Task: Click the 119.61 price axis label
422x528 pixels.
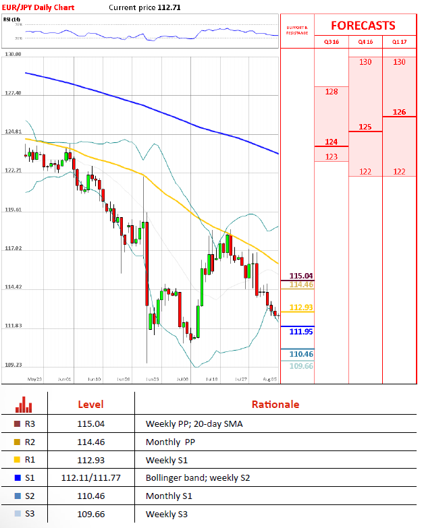Action: click(13, 210)
